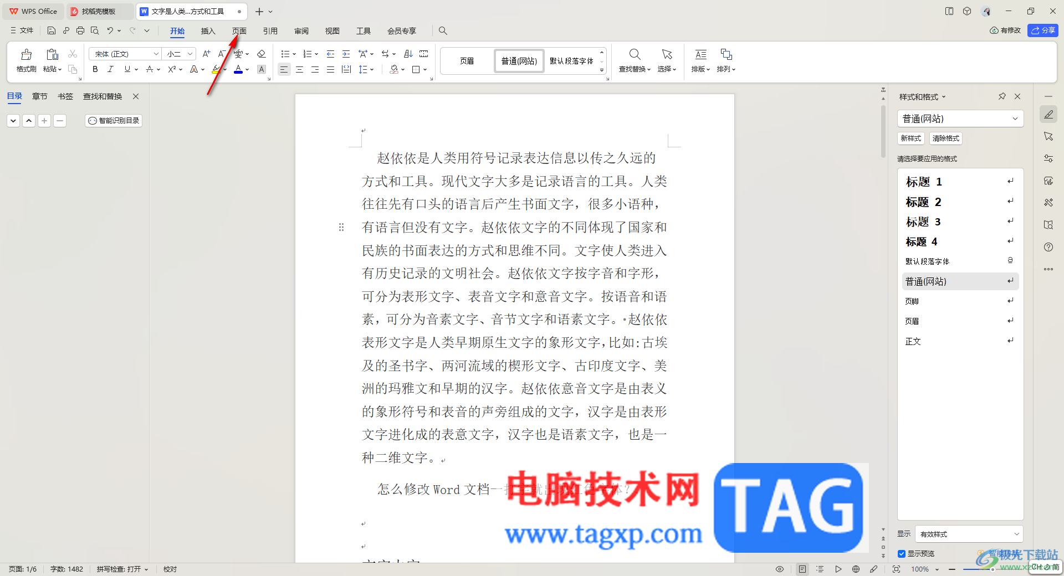Click the Sort (A–Z) icon
Screen dimensions: 1064x576
coord(408,54)
